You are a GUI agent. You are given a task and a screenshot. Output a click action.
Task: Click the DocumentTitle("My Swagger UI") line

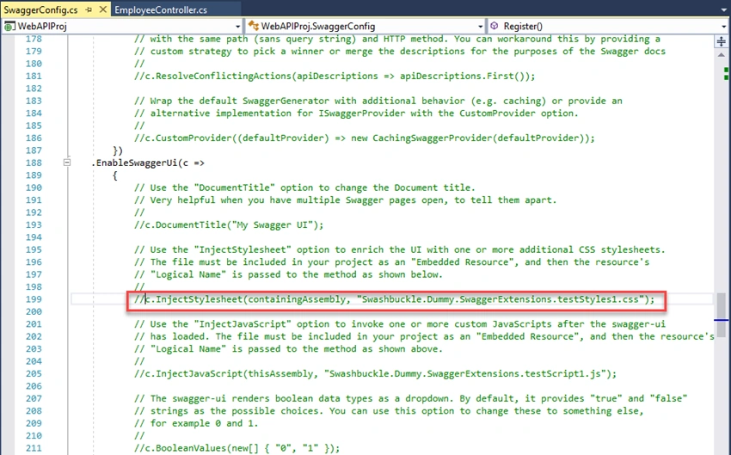[x=229, y=224]
